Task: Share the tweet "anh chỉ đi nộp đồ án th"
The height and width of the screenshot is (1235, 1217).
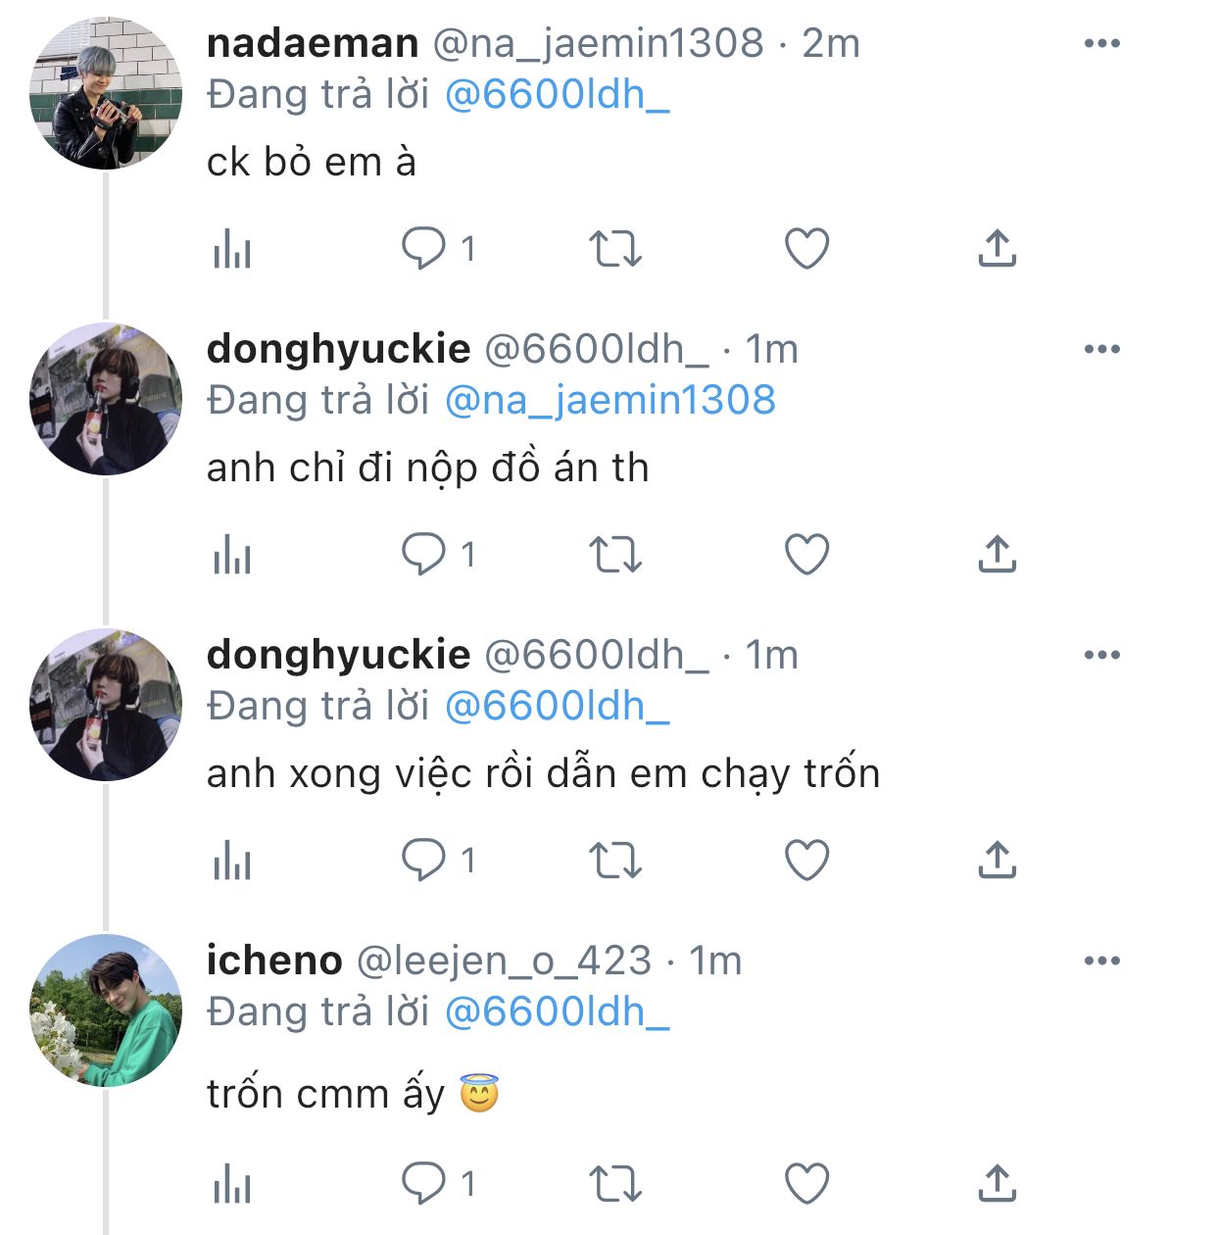Action: (x=997, y=555)
